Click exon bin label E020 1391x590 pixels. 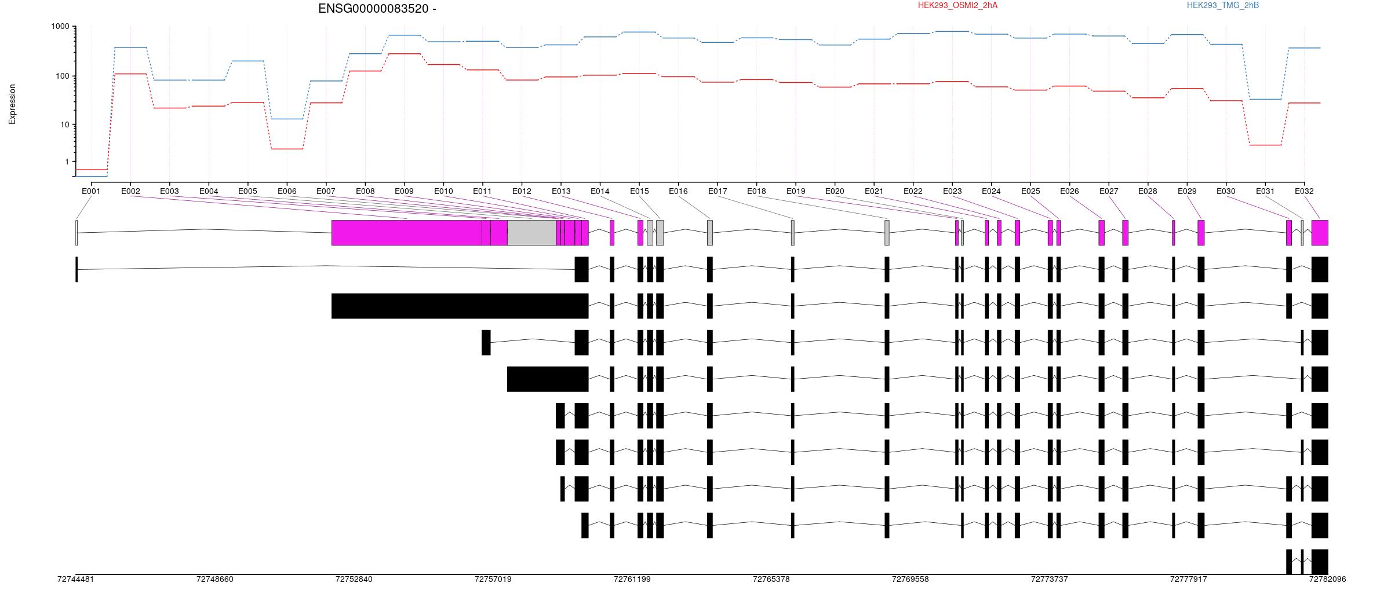[x=835, y=191]
